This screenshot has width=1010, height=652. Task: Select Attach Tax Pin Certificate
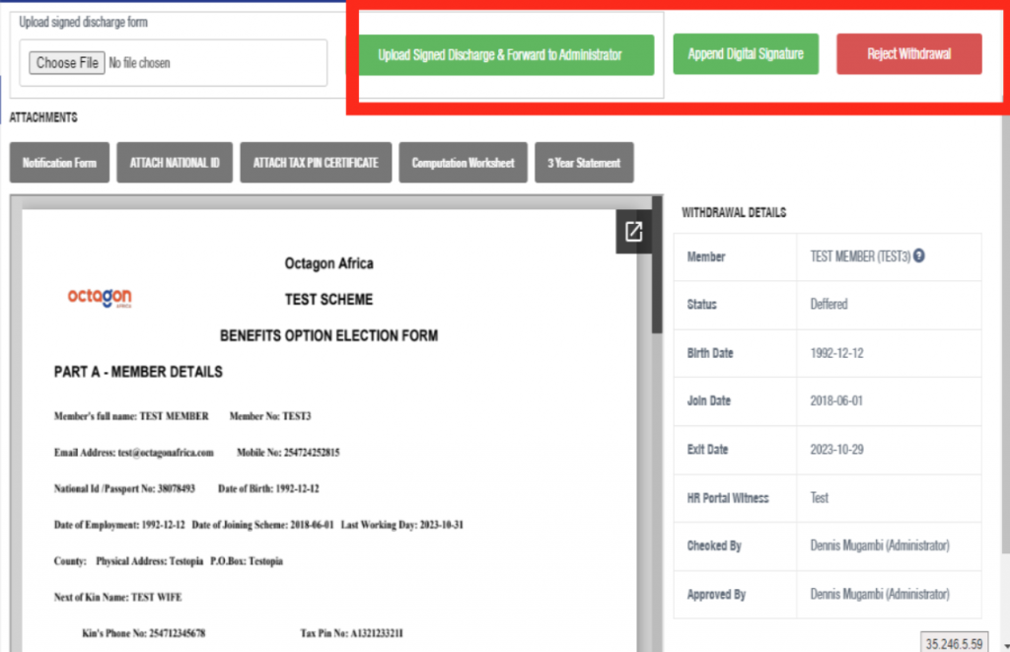(316, 162)
